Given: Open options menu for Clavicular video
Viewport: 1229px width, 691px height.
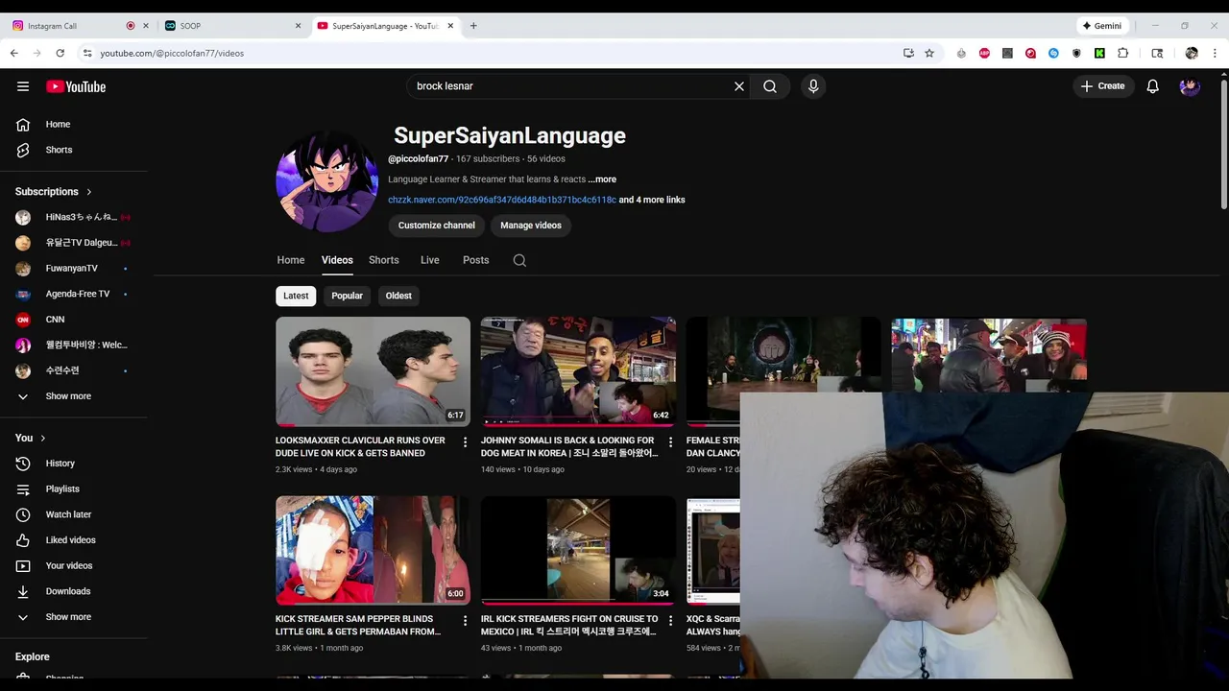Looking at the screenshot, I should click(466, 442).
